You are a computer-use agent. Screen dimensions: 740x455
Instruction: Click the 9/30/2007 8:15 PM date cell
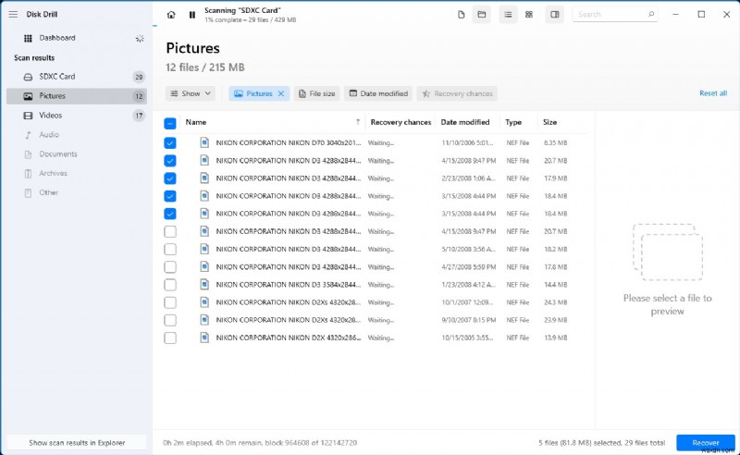tap(469, 320)
